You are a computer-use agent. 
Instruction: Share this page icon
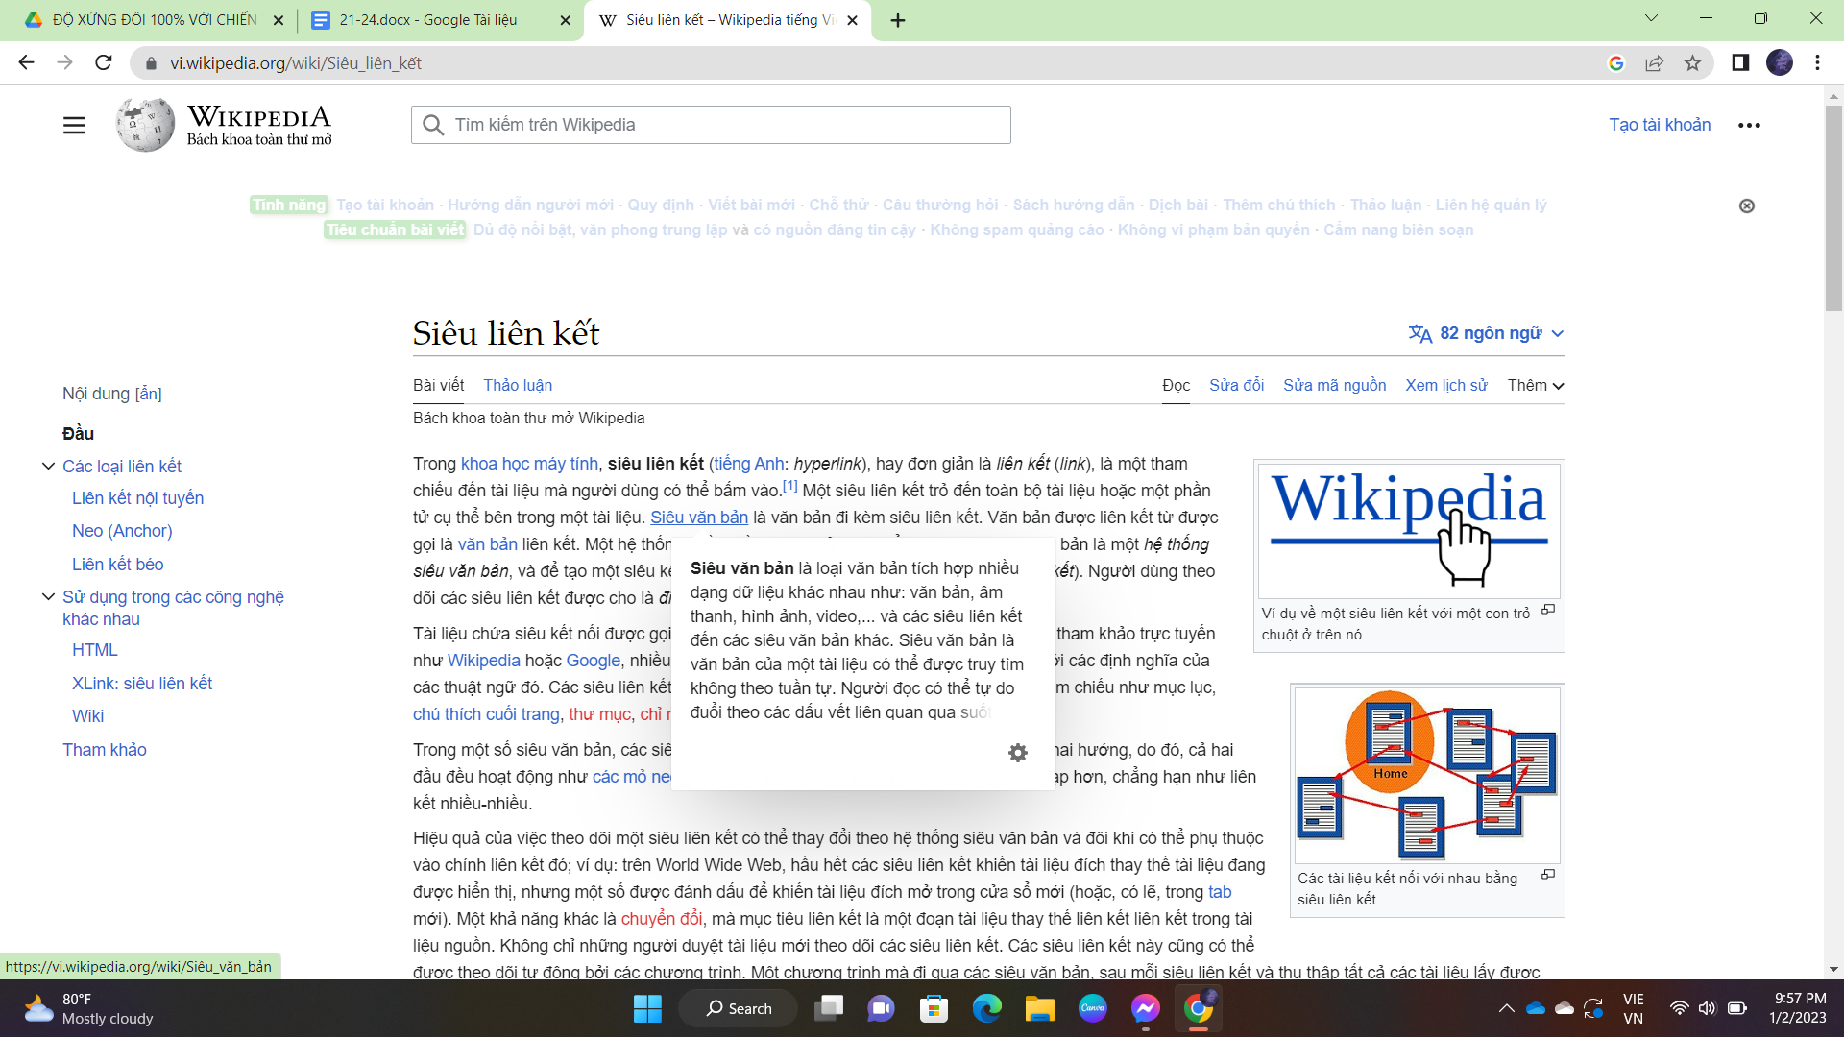click(x=1654, y=63)
